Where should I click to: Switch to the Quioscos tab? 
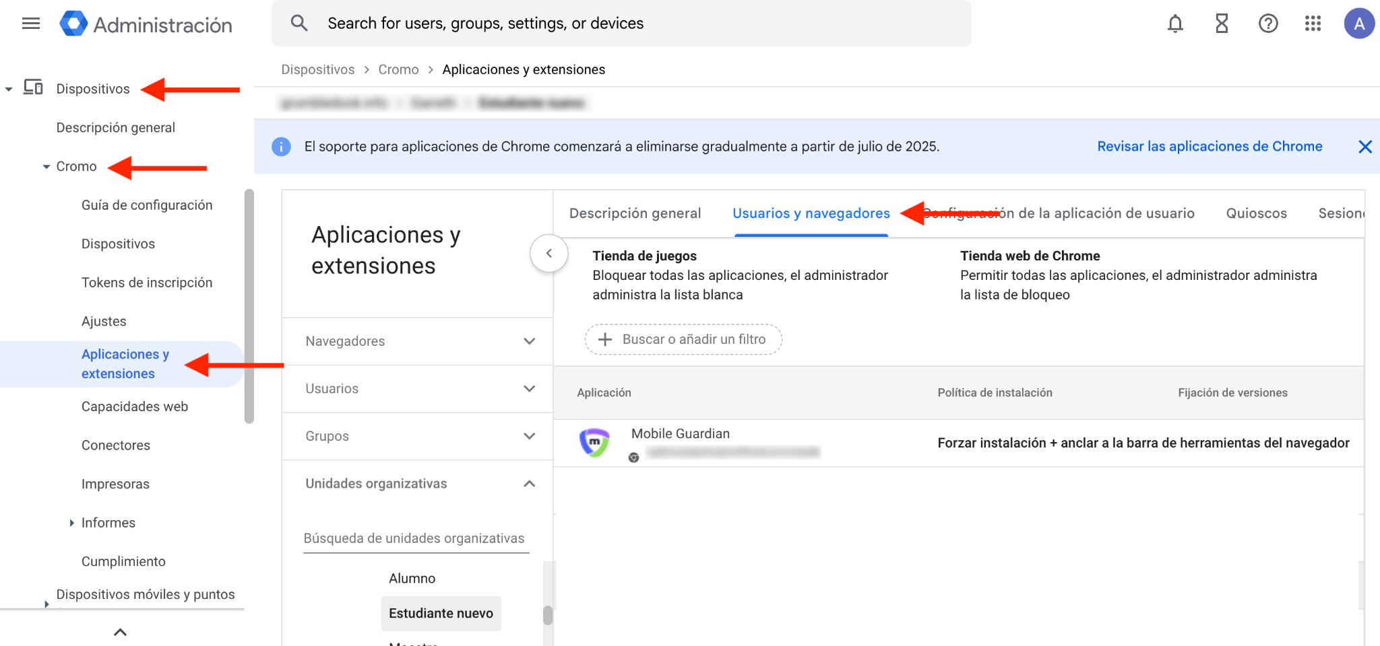coord(1256,213)
